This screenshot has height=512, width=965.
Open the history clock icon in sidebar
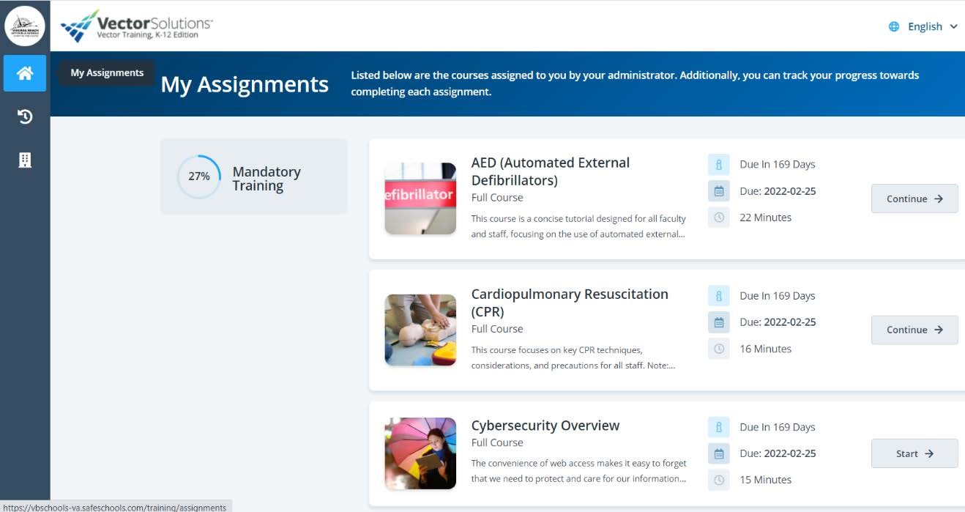point(25,116)
